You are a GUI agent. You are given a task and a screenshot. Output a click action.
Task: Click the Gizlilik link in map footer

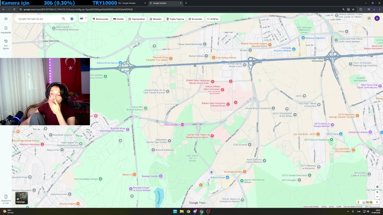pyautogui.click(x=339, y=207)
